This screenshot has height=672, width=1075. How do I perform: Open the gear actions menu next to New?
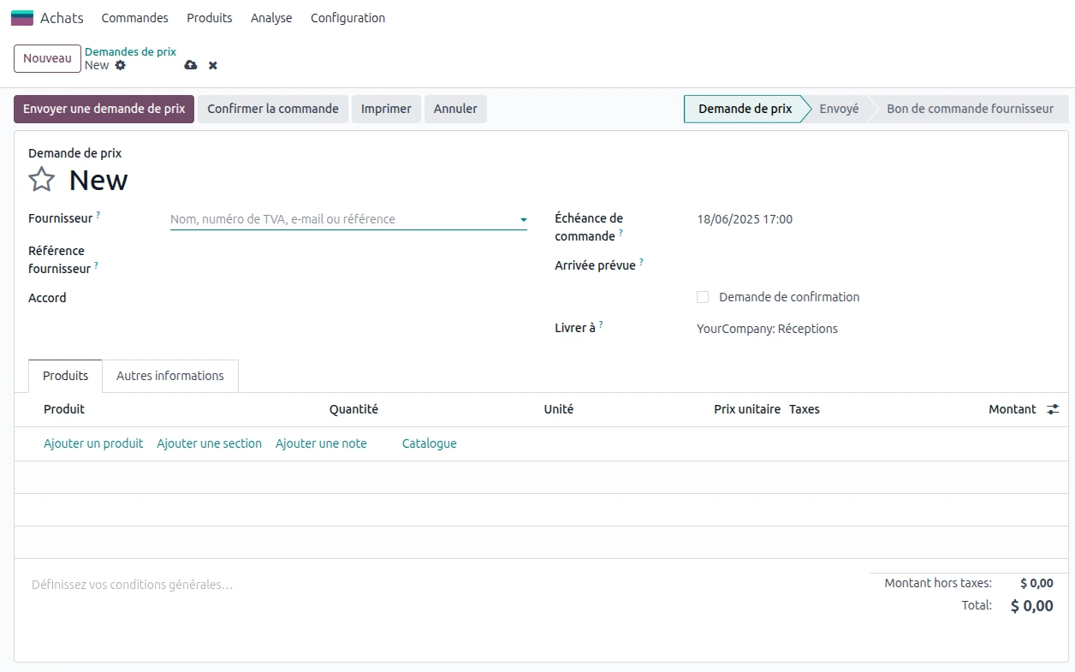point(120,65)
